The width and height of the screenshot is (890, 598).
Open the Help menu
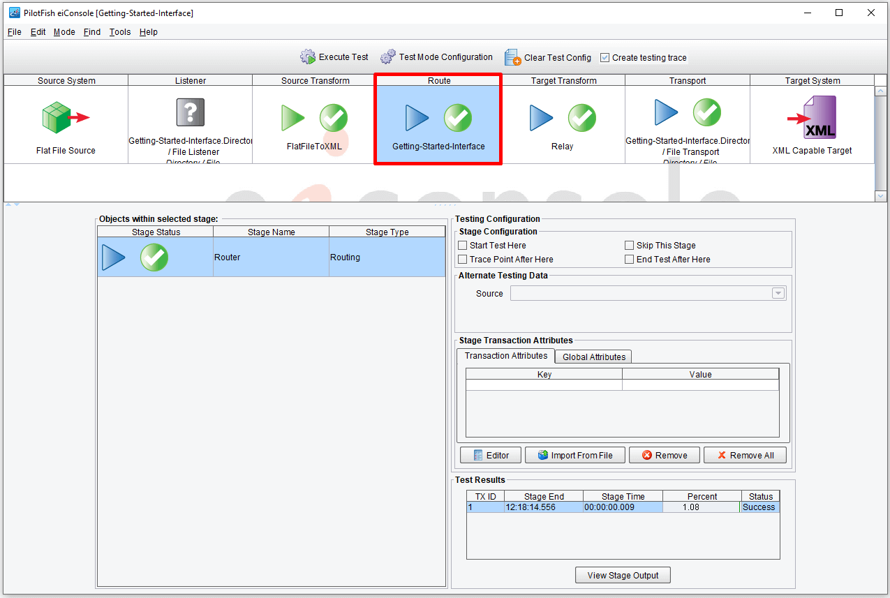148,32
